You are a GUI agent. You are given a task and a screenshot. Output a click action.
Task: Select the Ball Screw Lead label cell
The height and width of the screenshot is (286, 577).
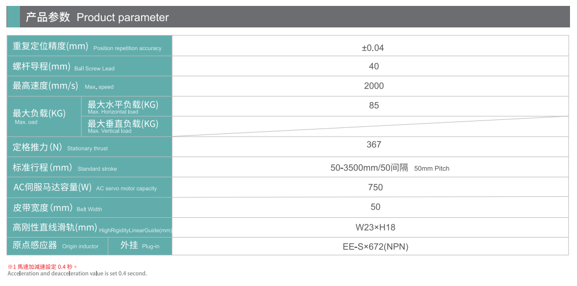coord(89,67)
